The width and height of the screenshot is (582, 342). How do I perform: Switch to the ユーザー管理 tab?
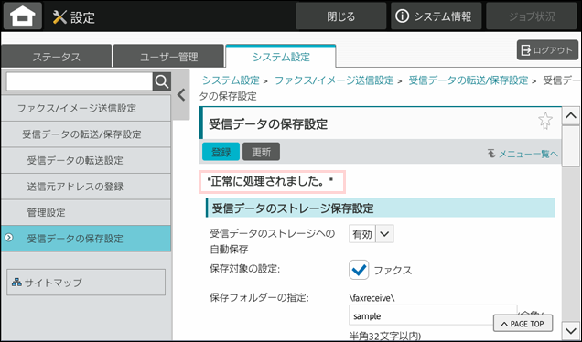[x=169, y=57]
